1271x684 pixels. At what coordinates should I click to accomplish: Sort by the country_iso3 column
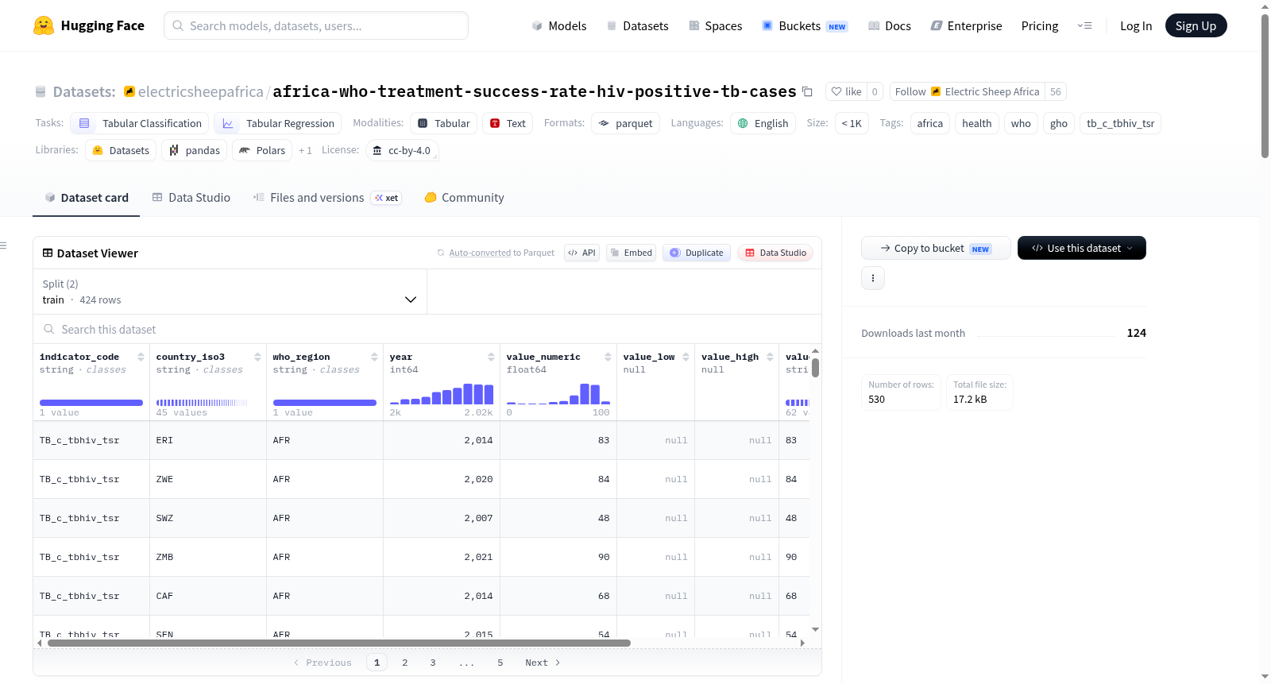pos(257,357)
